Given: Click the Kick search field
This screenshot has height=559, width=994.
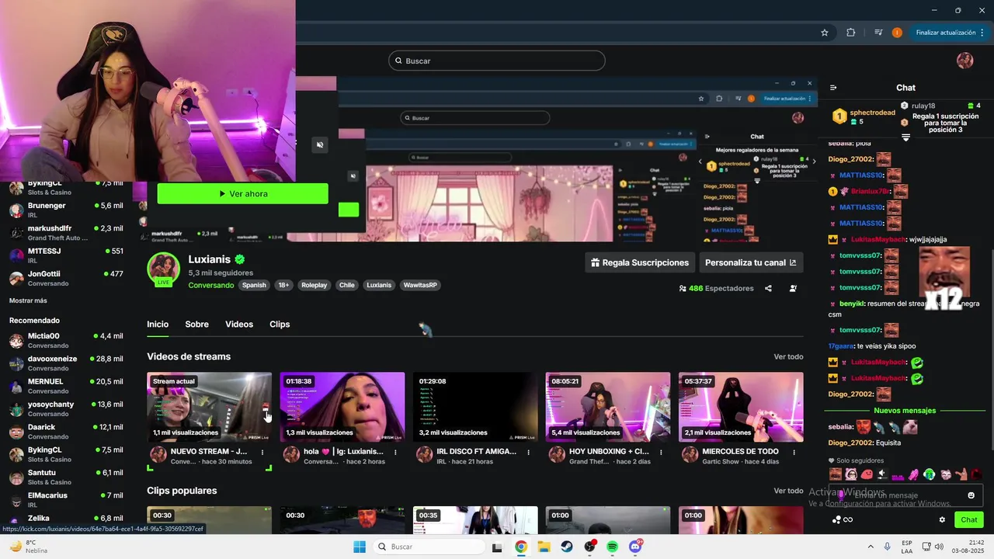Looking at the screenshot, I should tap(496, 61).
